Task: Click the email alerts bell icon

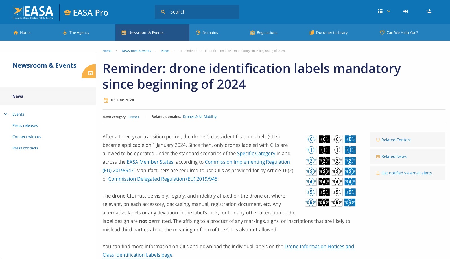Action: (378, 173)
